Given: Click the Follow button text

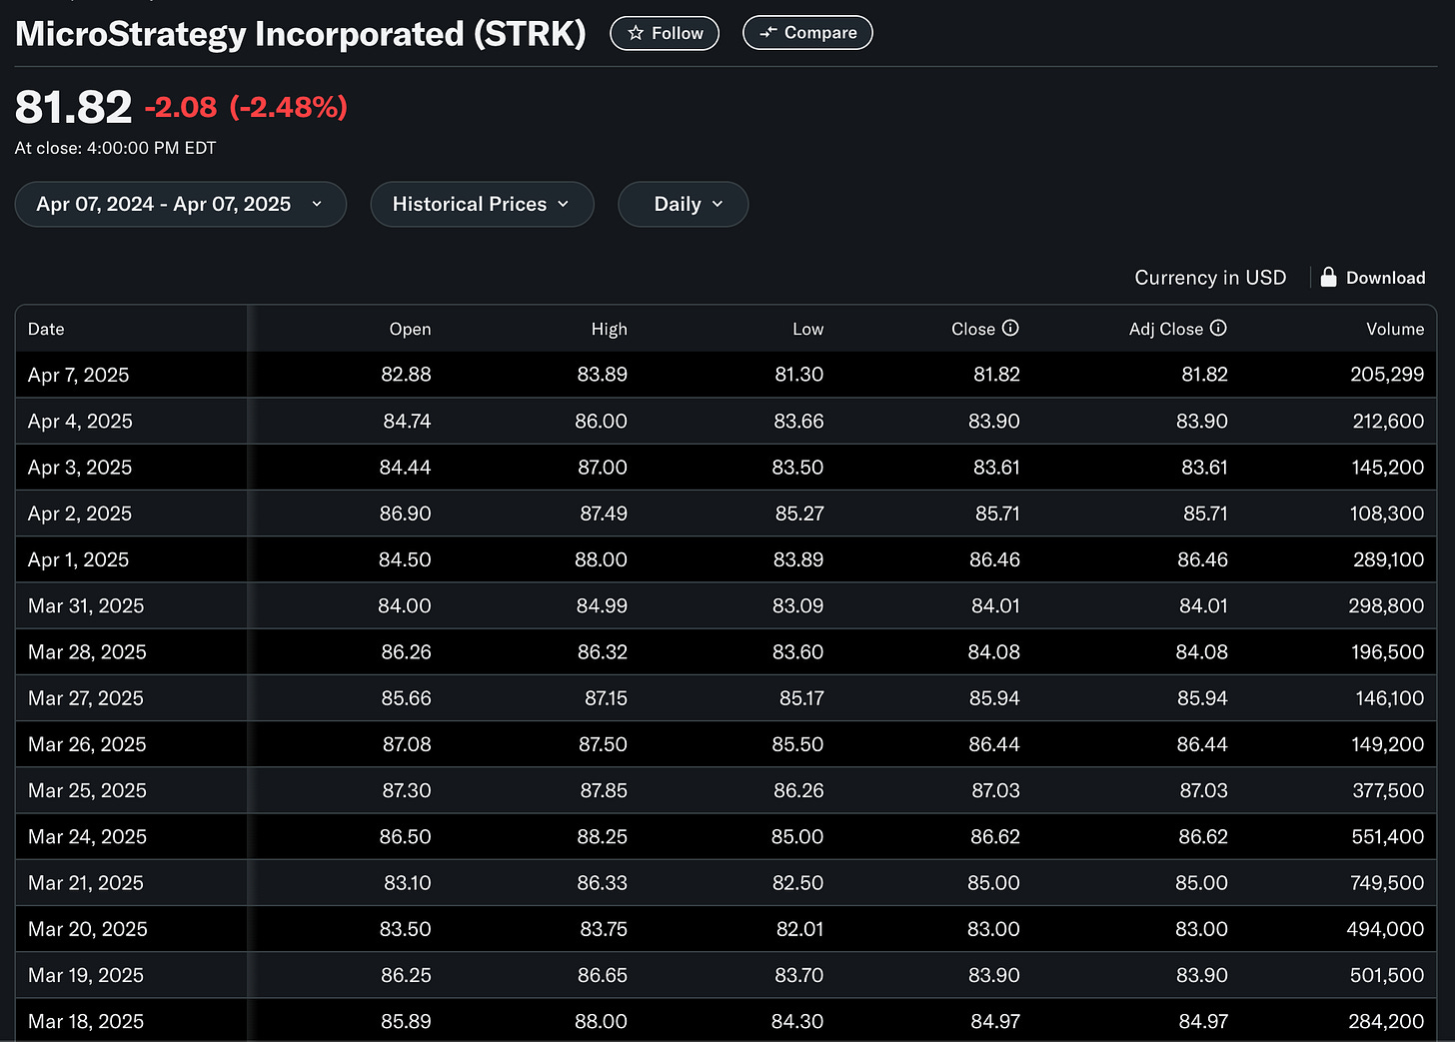Looking at the screenshot, I should (678, 33).
